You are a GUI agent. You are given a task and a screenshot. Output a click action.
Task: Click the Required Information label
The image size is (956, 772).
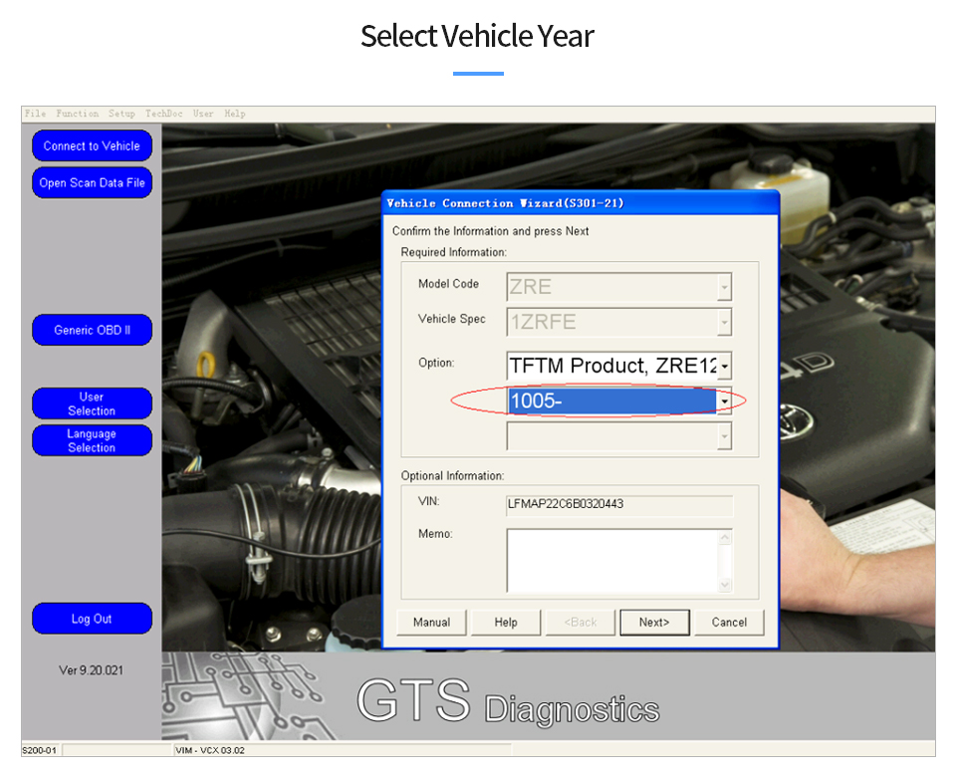pos(454,252)
